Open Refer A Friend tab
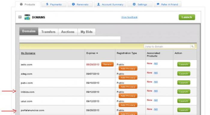Screen dimensions: 210x115 (x=167, y=4)
